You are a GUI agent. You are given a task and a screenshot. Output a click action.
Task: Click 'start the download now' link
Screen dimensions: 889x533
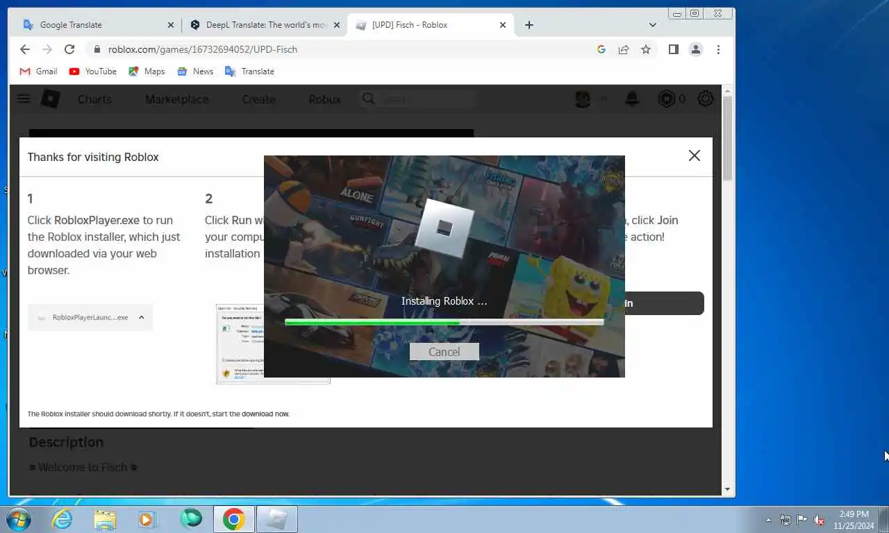pos(265,414)
